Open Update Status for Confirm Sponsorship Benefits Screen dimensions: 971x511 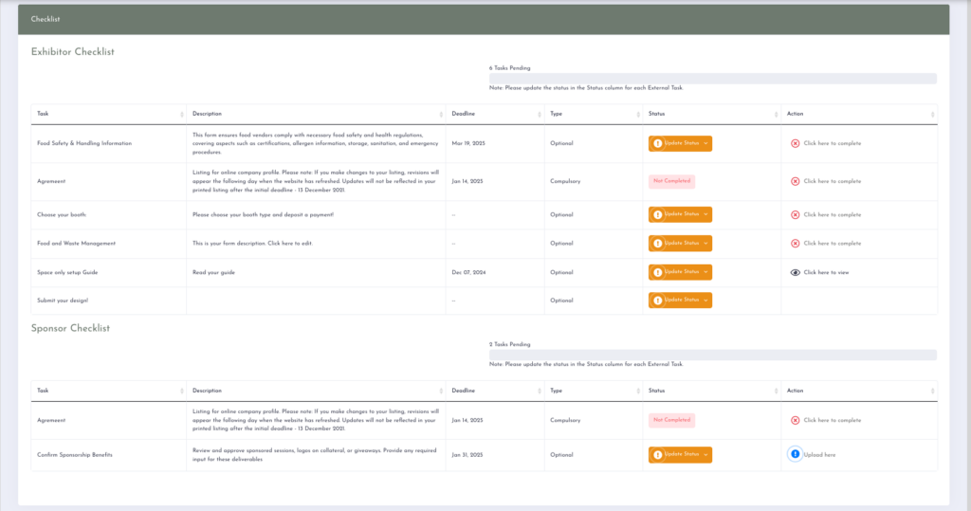pos(680,454)
